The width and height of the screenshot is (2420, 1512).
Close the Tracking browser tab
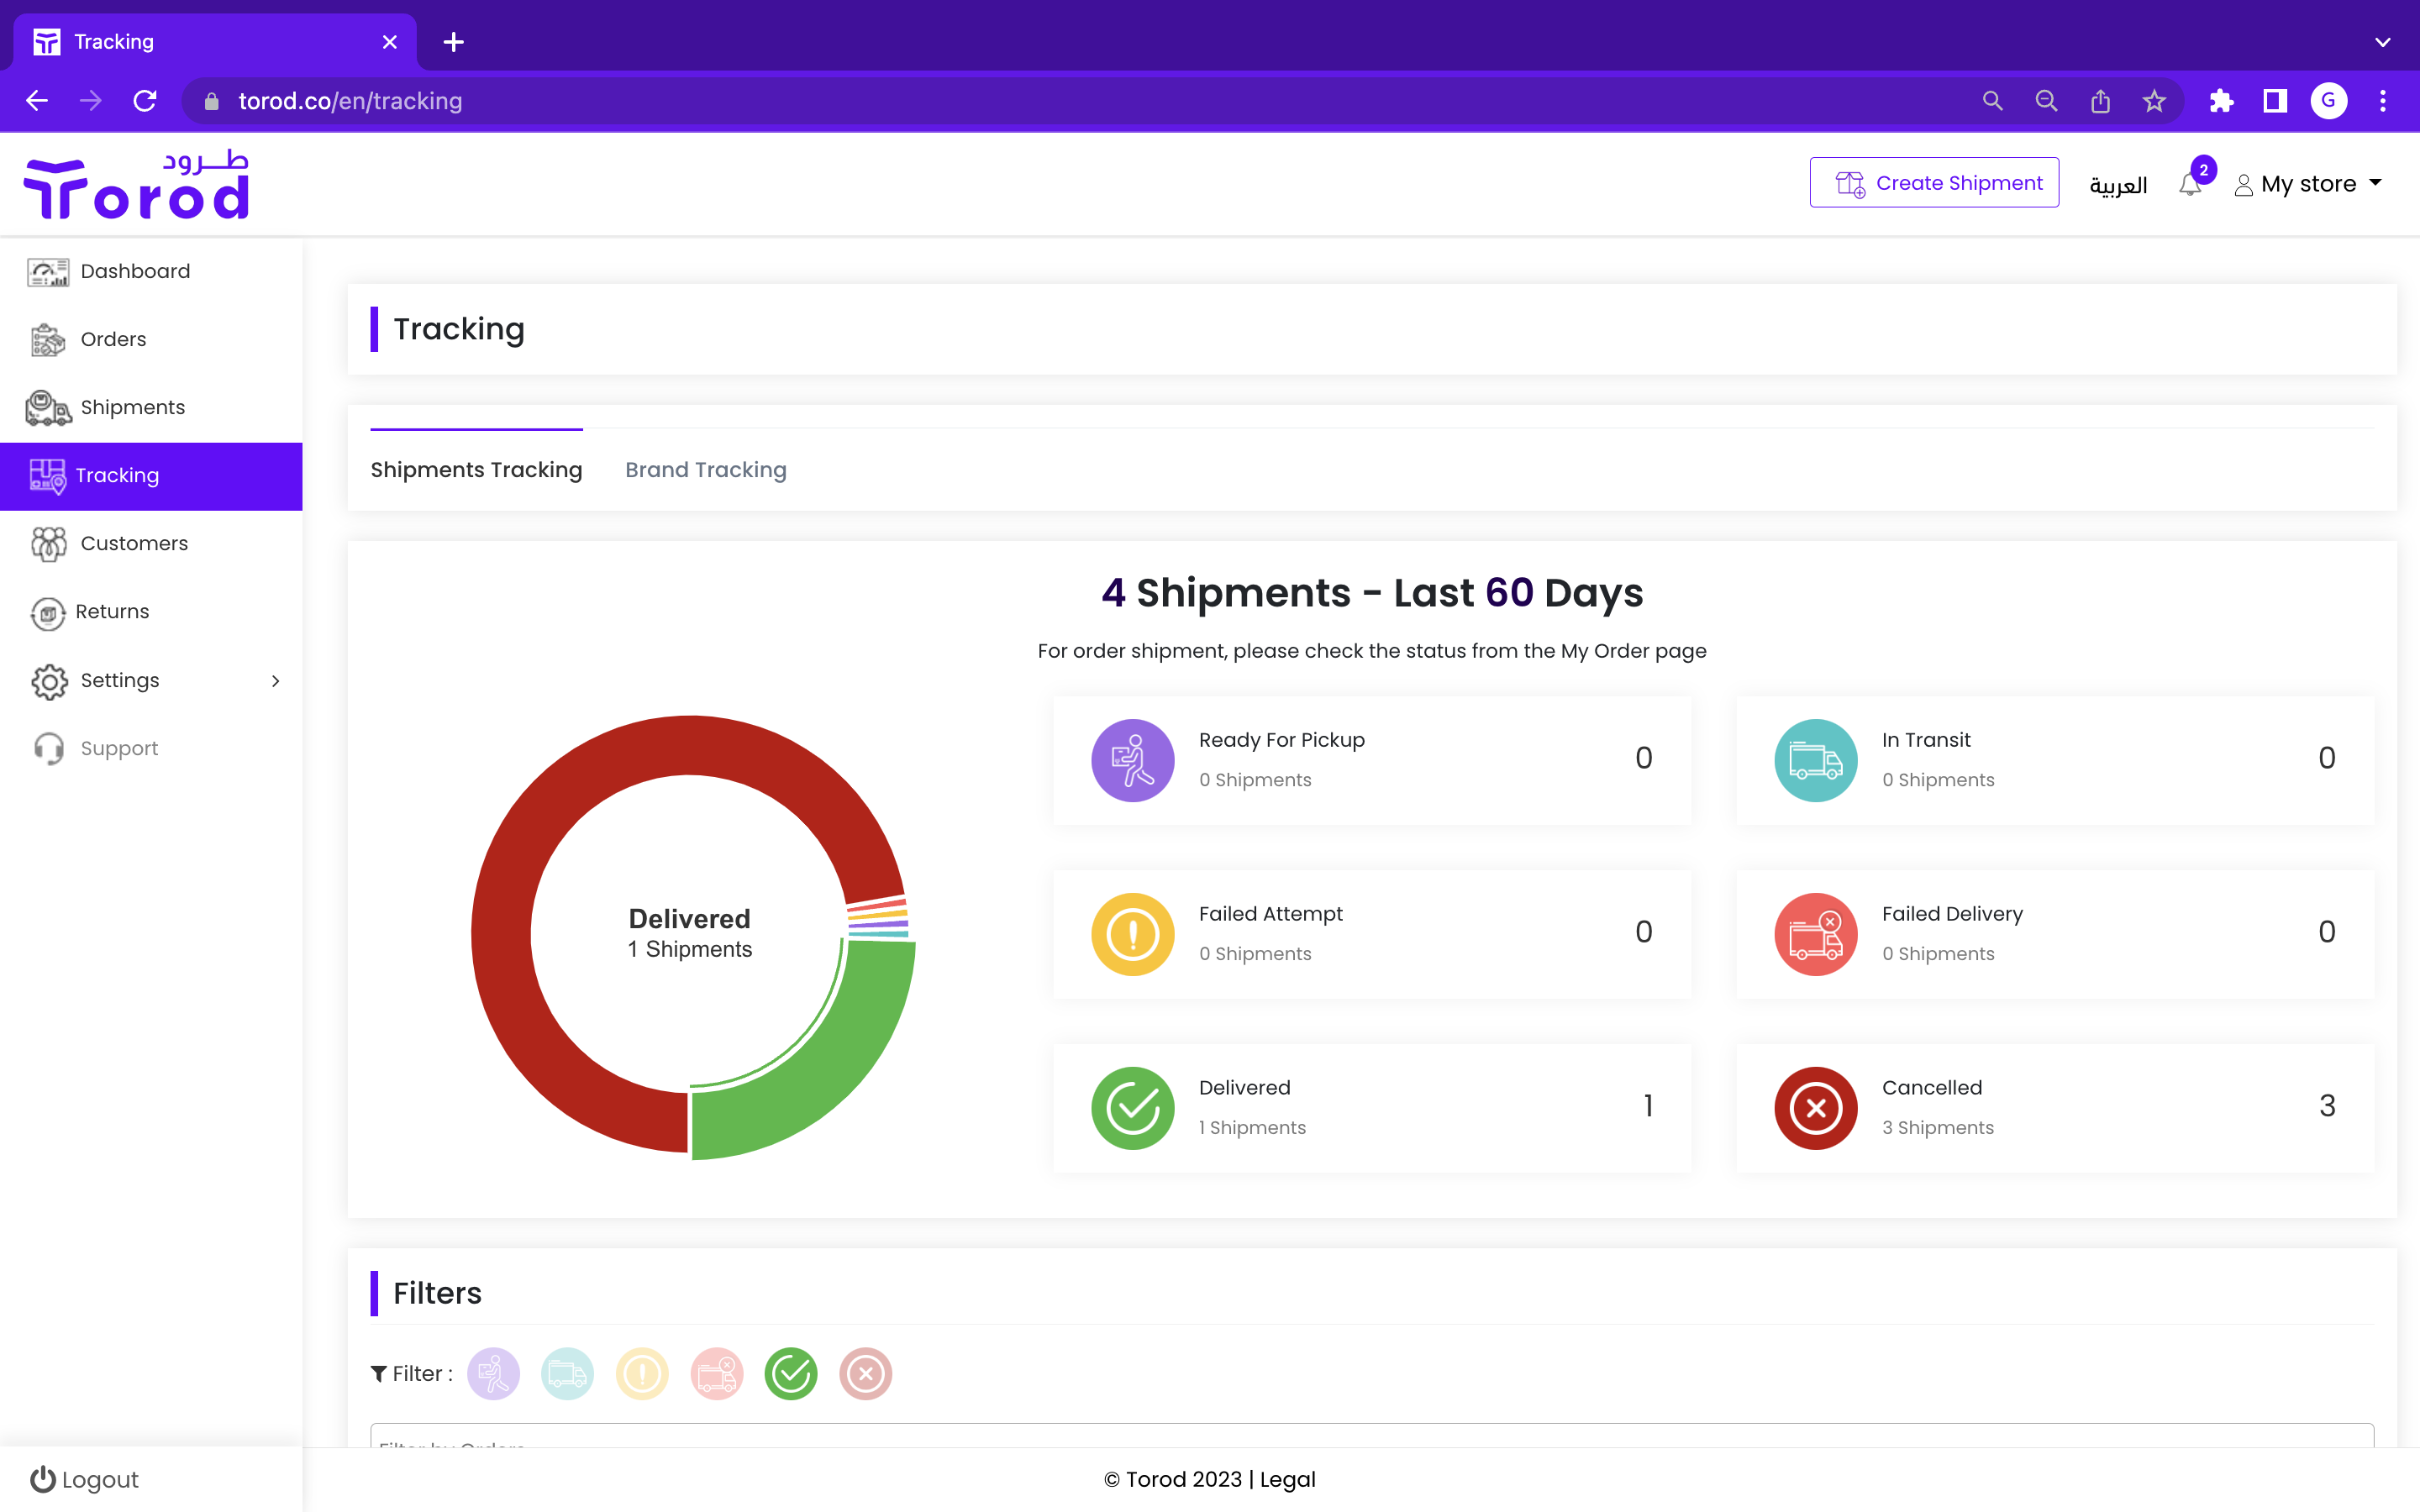(x=390, y=42)
